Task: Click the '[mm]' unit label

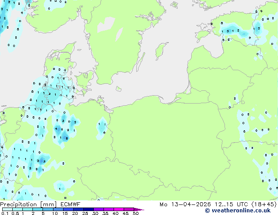Action: pos(49,204)
